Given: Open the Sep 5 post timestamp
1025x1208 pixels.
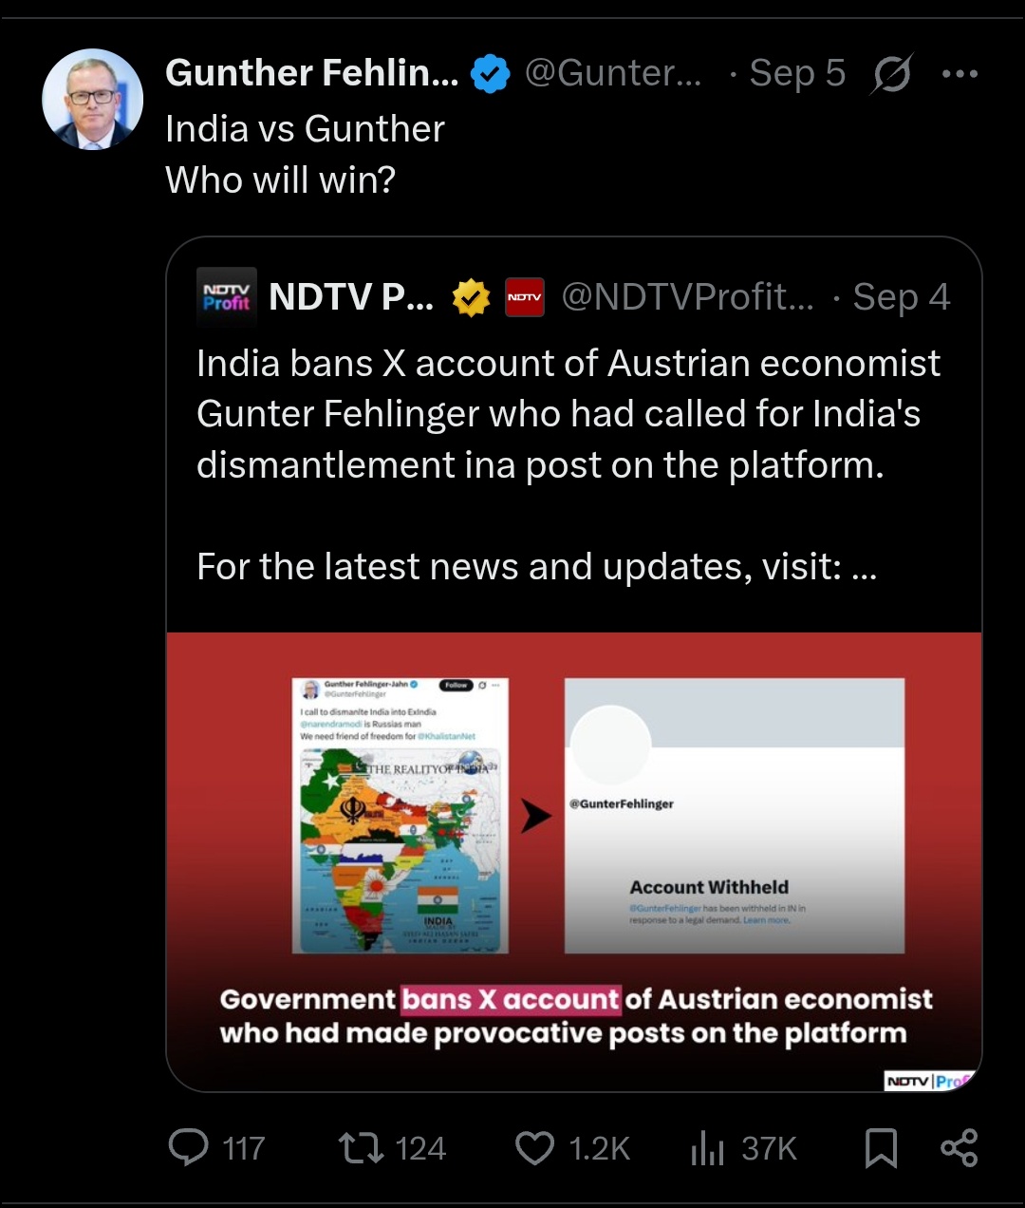Looking at the screenshot, I should click(797, 73).
